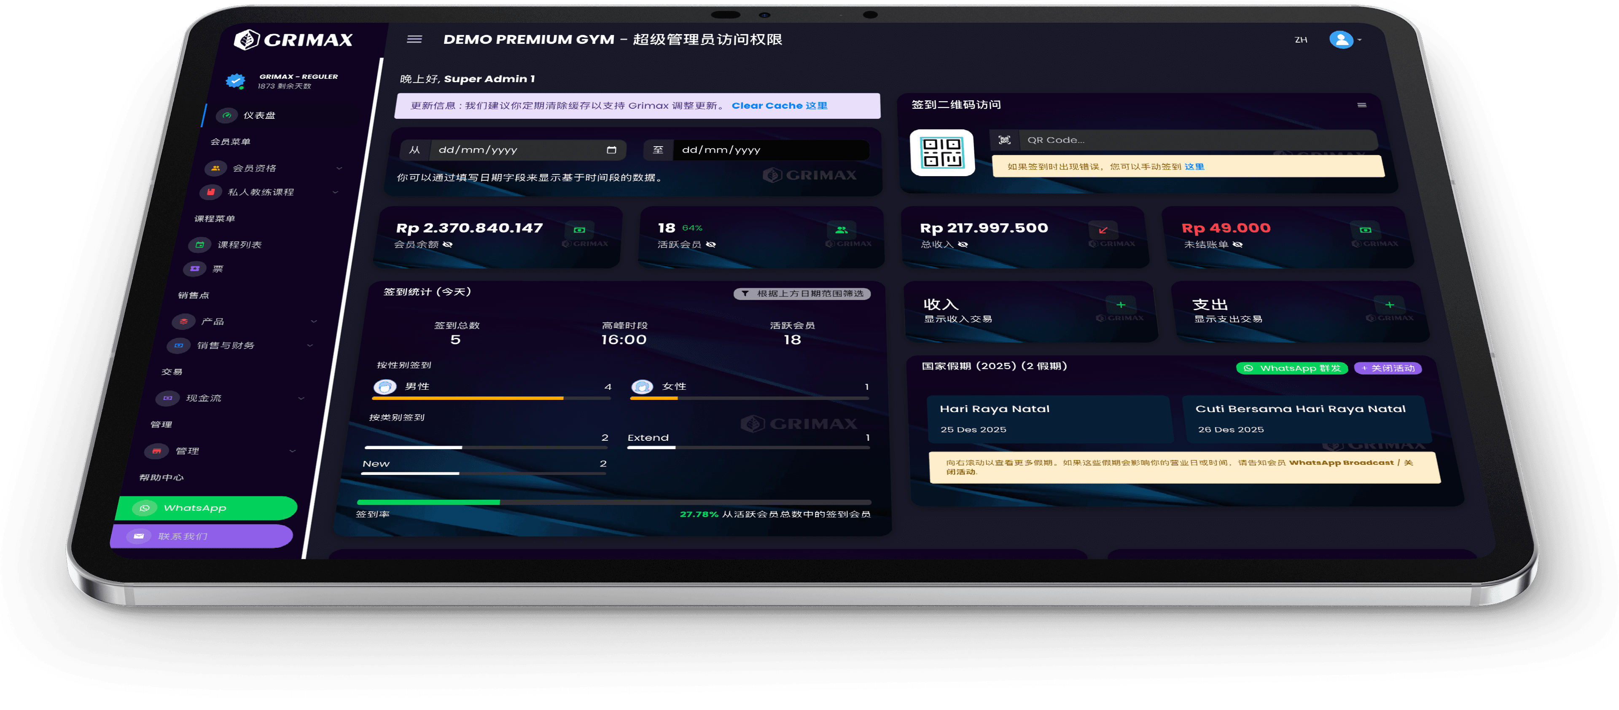Click the QR scanner icon beside input

[1004, 140]
